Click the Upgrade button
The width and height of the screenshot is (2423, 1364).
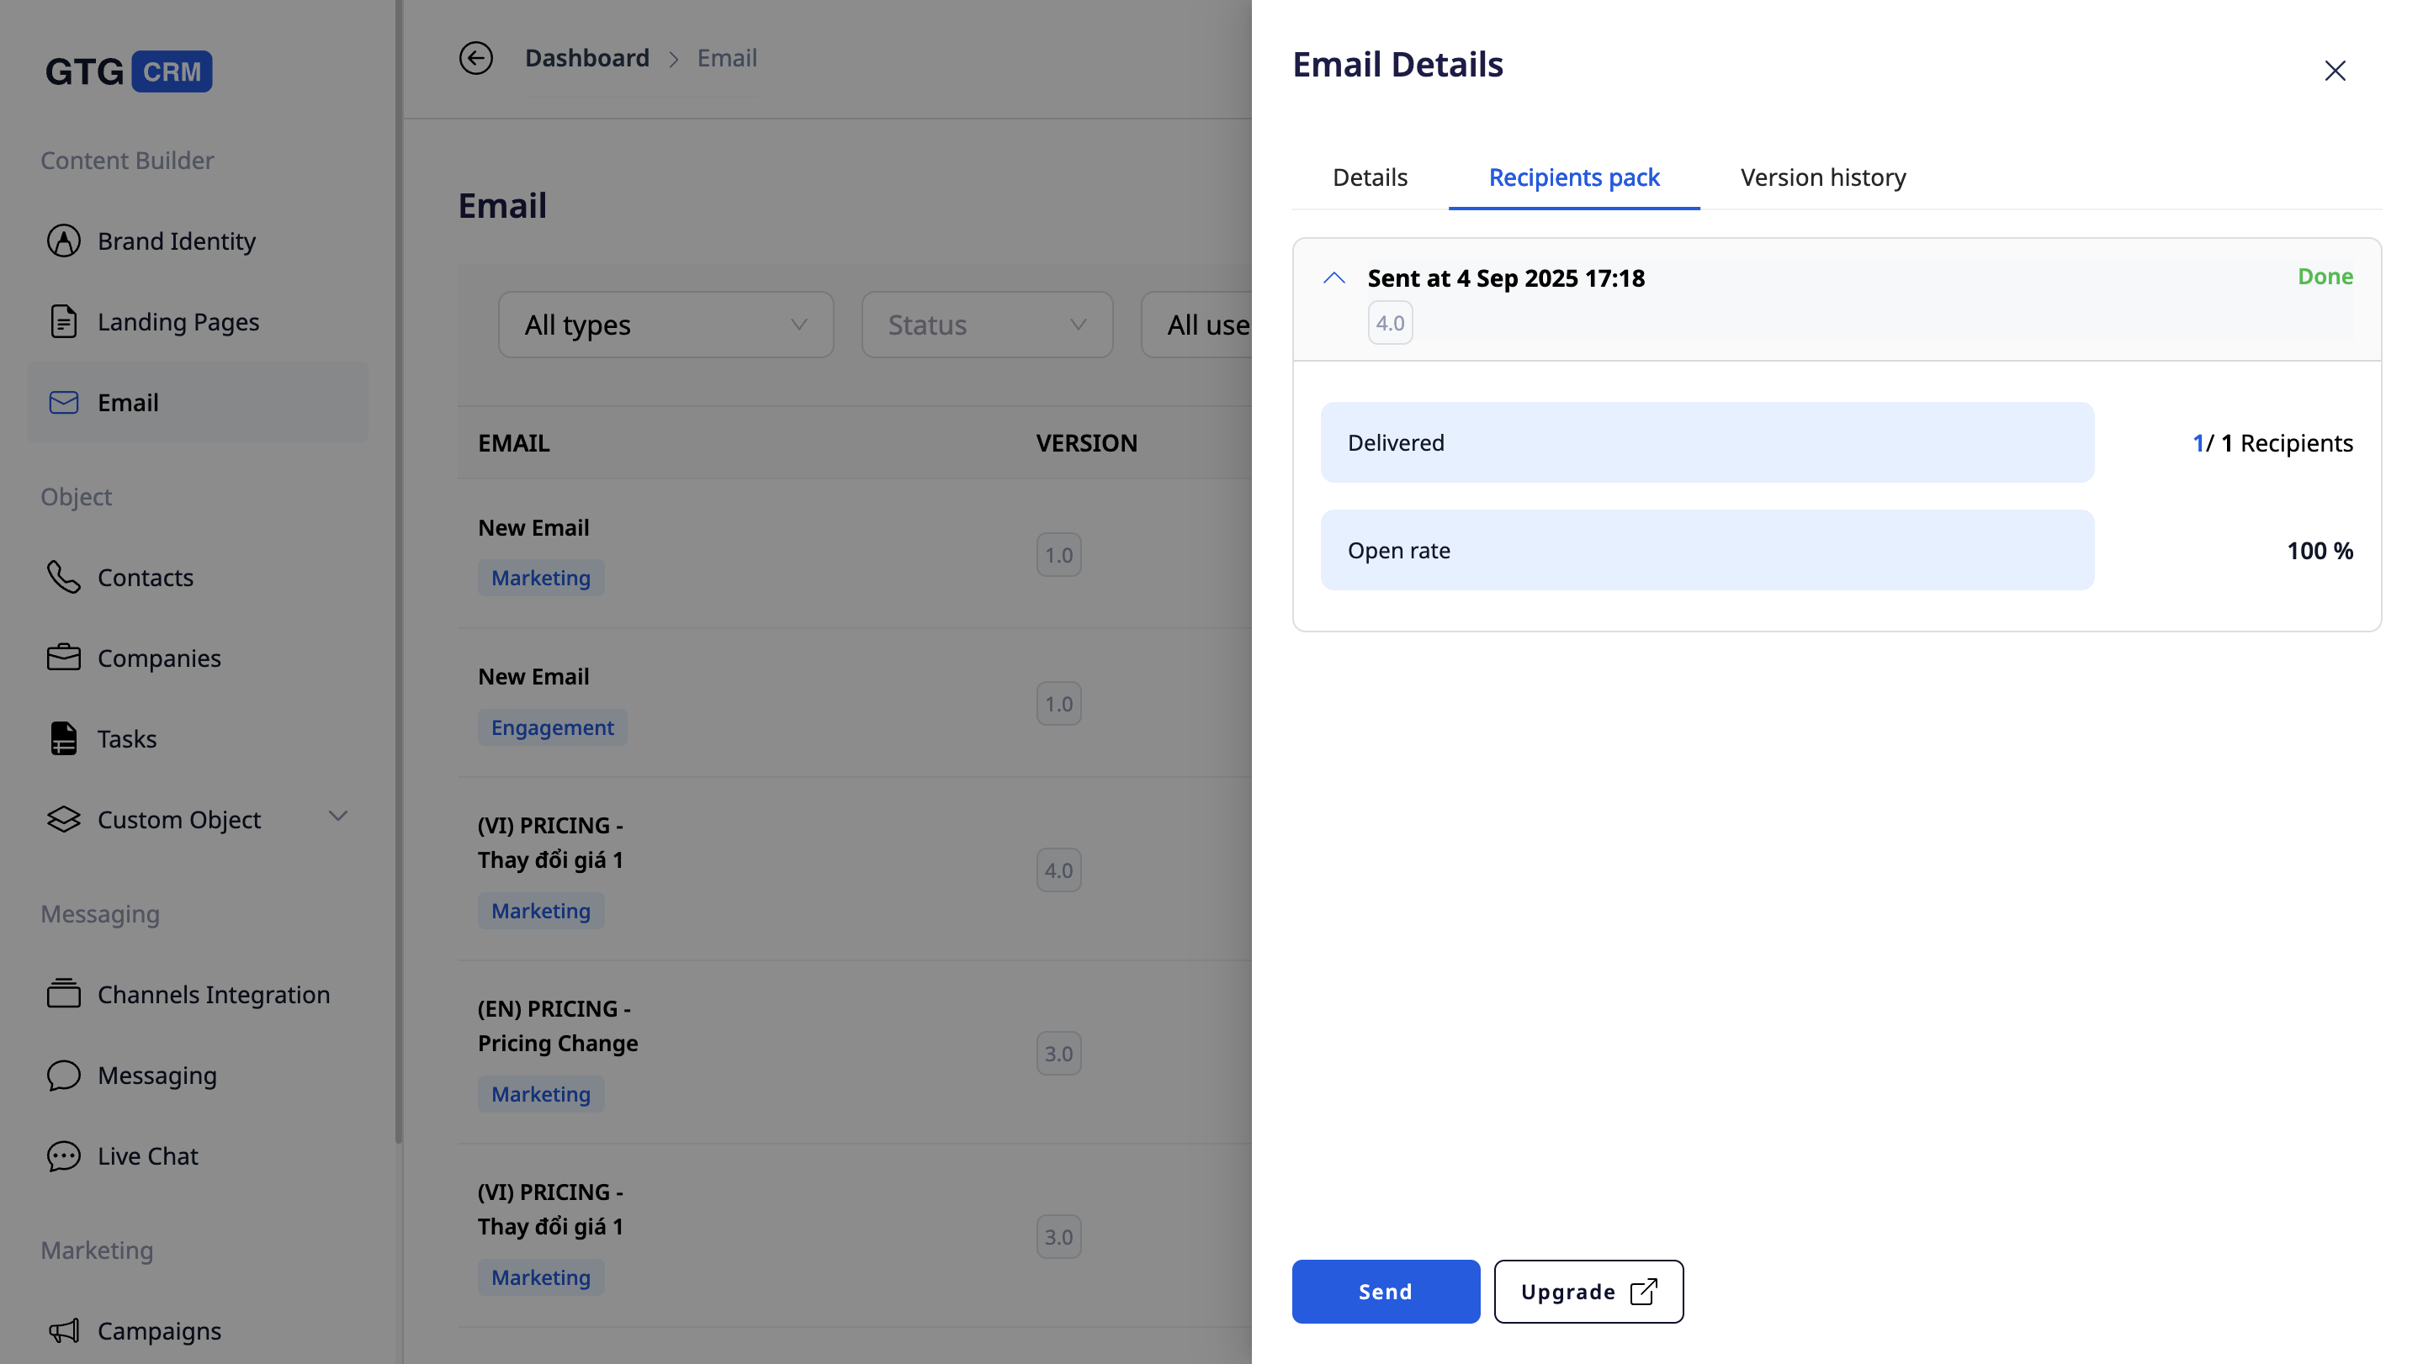1588,1292
